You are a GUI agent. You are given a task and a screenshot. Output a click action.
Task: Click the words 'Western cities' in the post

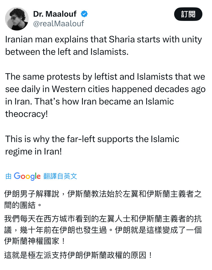point(81,89)
